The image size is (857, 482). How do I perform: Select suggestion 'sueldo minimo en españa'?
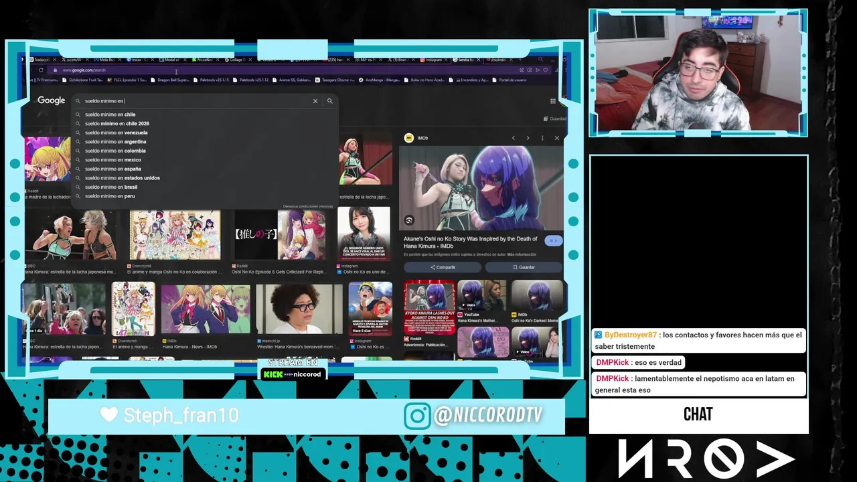pos(204,169)
